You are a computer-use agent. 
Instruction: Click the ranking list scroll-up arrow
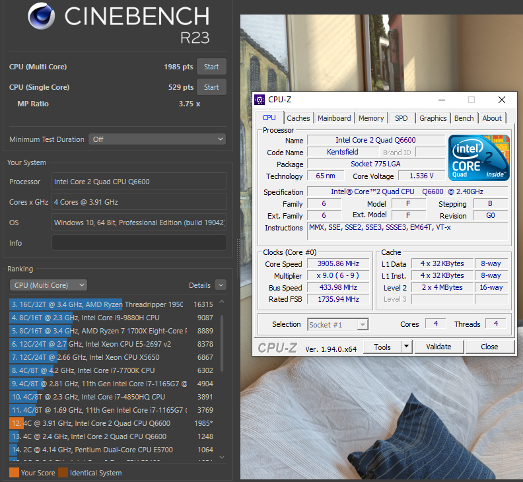pyautogui.click(x=222, y=302)
